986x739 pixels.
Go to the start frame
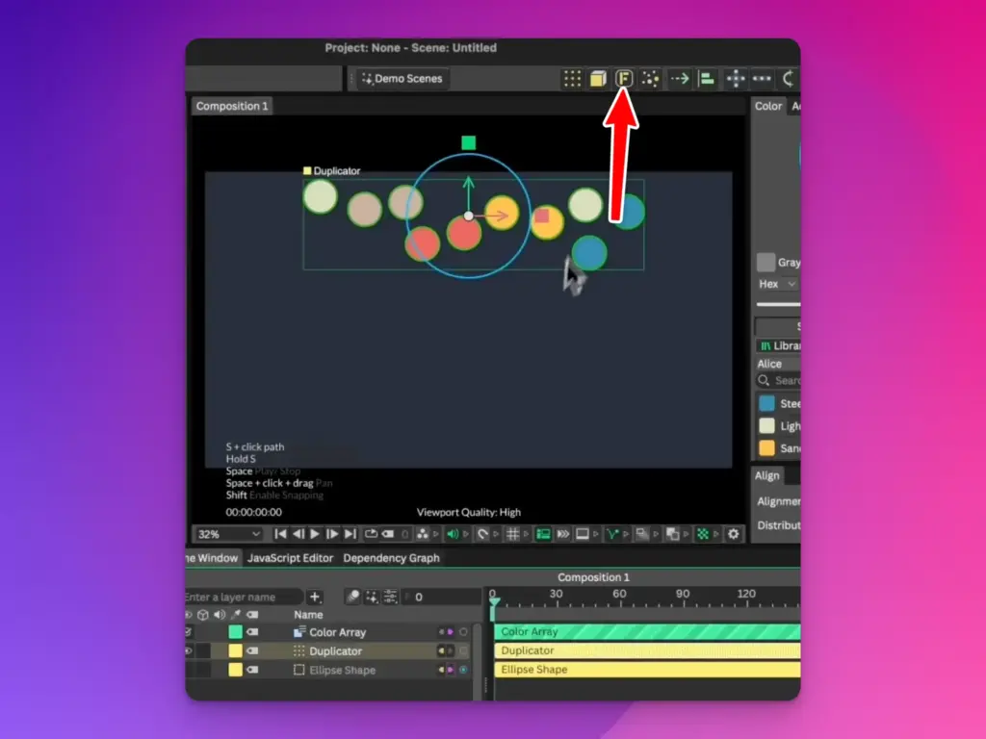click(x=280, y=534)
